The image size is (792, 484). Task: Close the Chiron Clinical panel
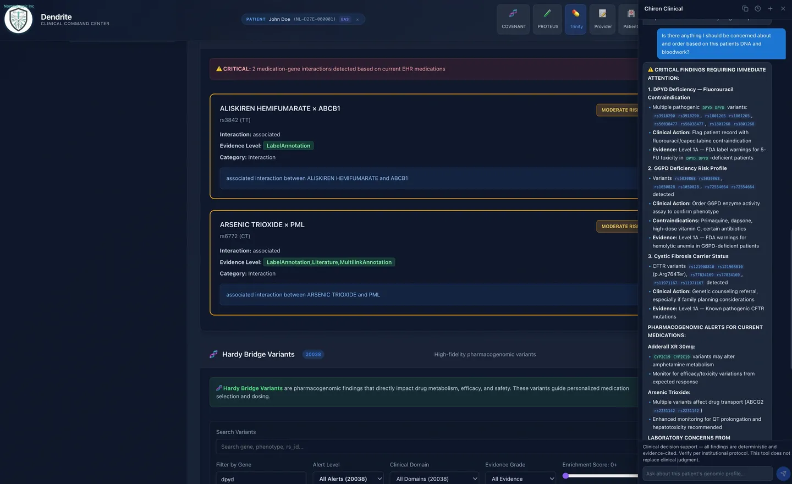click(x=783, y=9)
